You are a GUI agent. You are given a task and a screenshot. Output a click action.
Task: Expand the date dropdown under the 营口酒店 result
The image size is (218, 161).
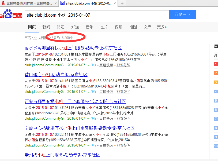pos(88,92)
